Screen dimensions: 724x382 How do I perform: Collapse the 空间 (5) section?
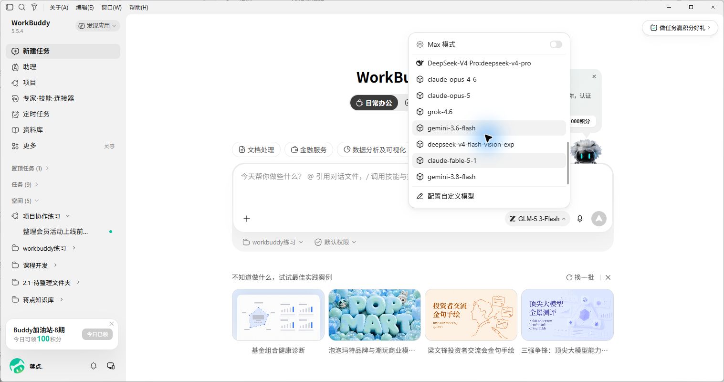coord(25,201)
